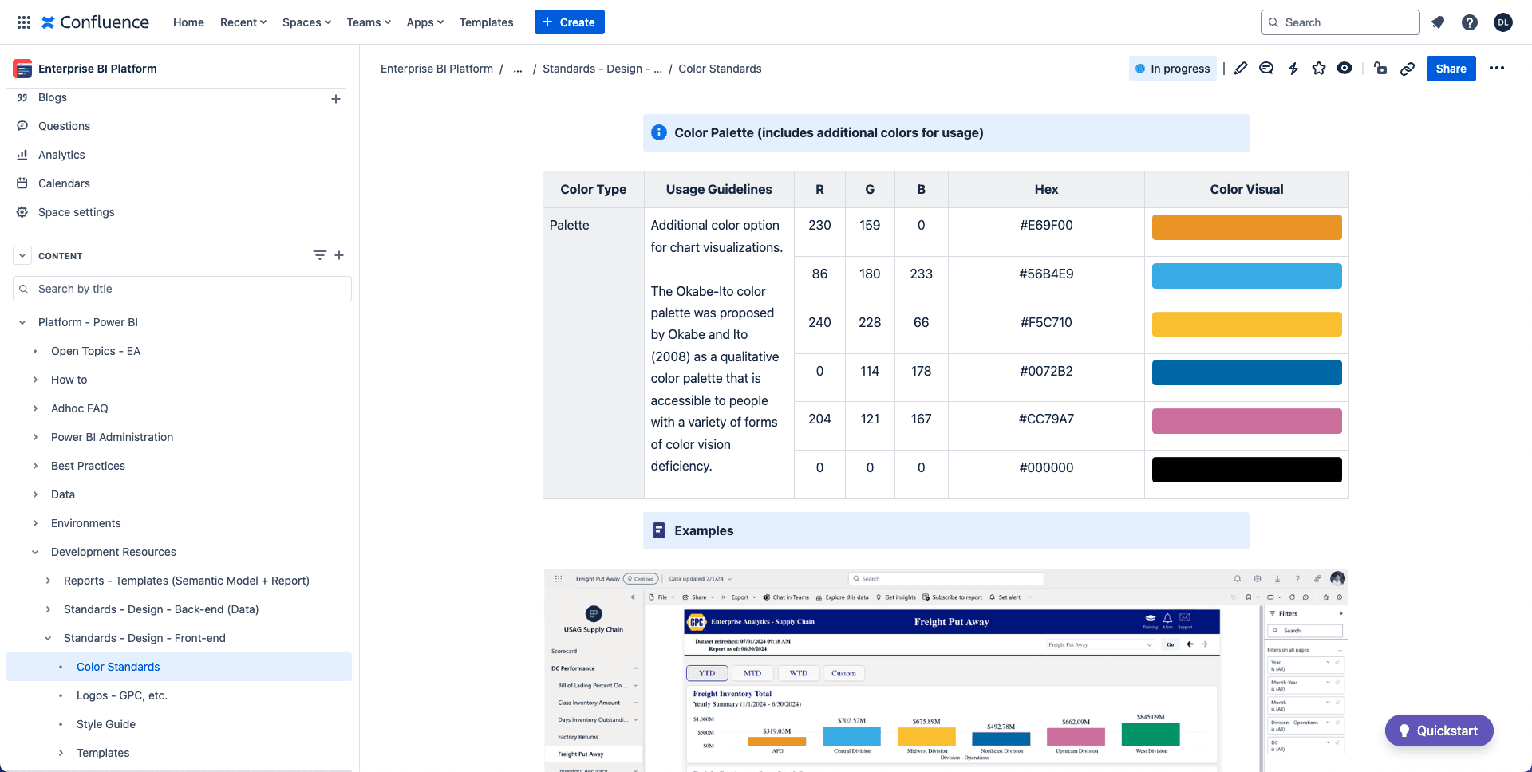The width and height of the screenshot is (1532, 772).
Task: Expand Templates tree node chevron
Action: (x=61, y=753)
